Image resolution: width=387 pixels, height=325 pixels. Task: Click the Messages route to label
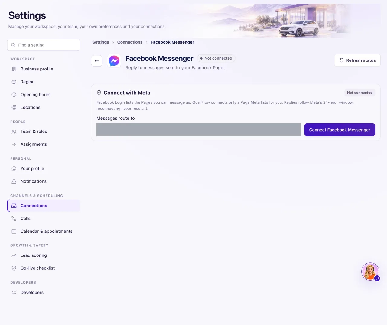(x=115, y=118)
